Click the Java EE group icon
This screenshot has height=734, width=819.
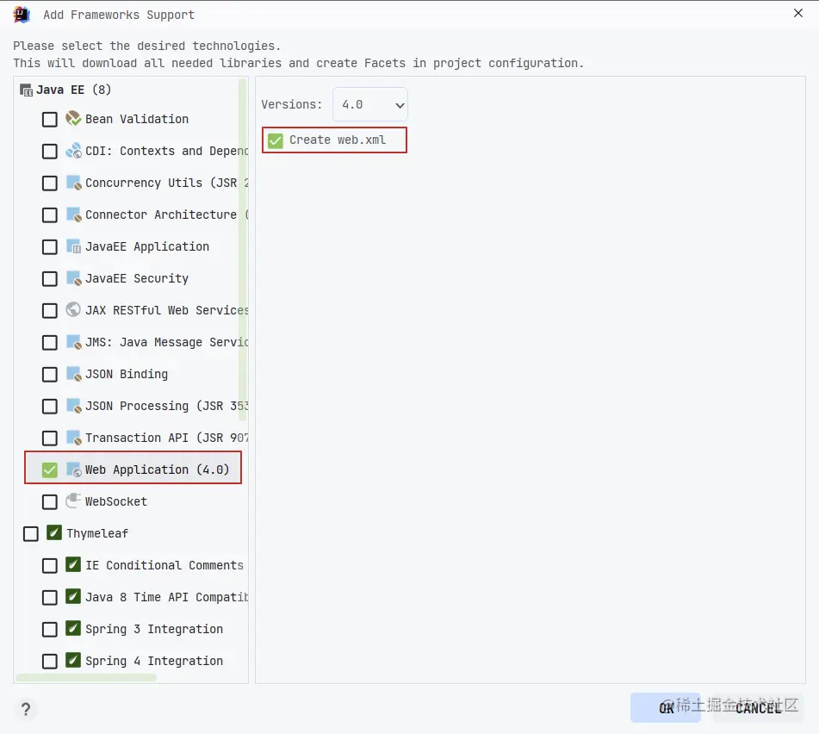pos(26,90)
